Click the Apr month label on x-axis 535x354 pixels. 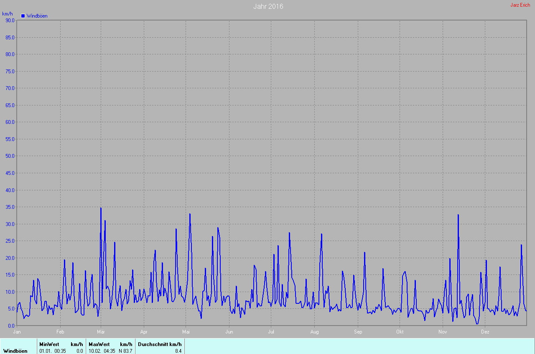(x=144, y=332)
